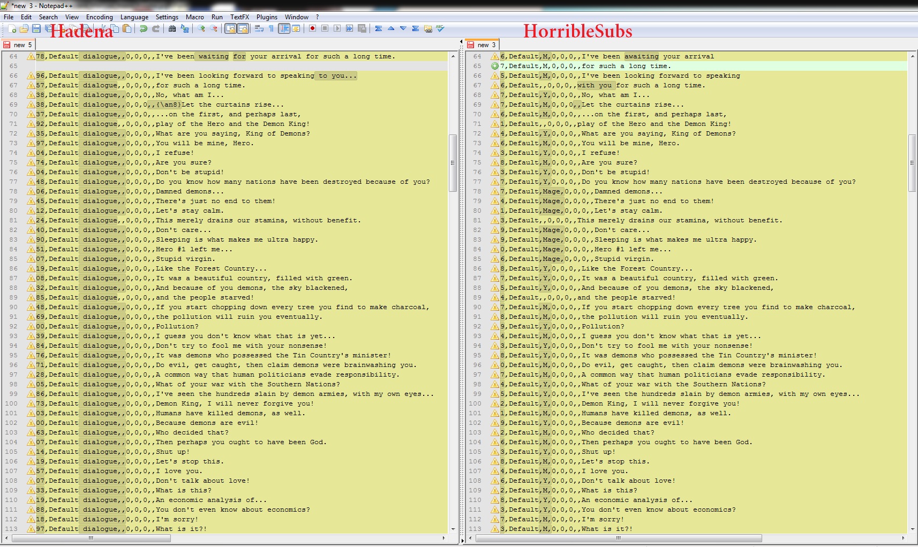Run macro multiple times icon
The height and width of the screenshot is (547, 918).
349,29
